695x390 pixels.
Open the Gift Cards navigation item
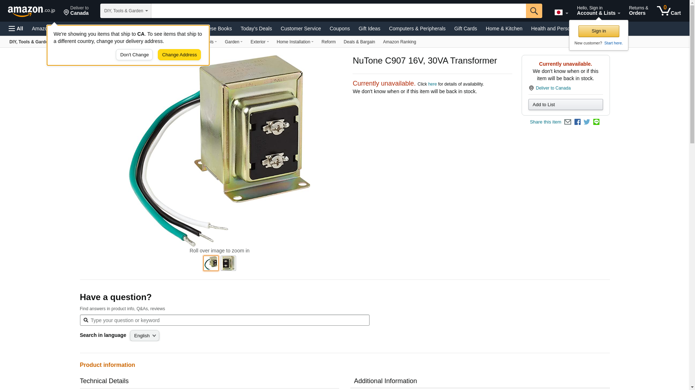coord(466,29)
